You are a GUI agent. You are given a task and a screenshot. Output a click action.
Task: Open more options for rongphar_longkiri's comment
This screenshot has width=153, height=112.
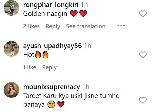click(121, 26)
